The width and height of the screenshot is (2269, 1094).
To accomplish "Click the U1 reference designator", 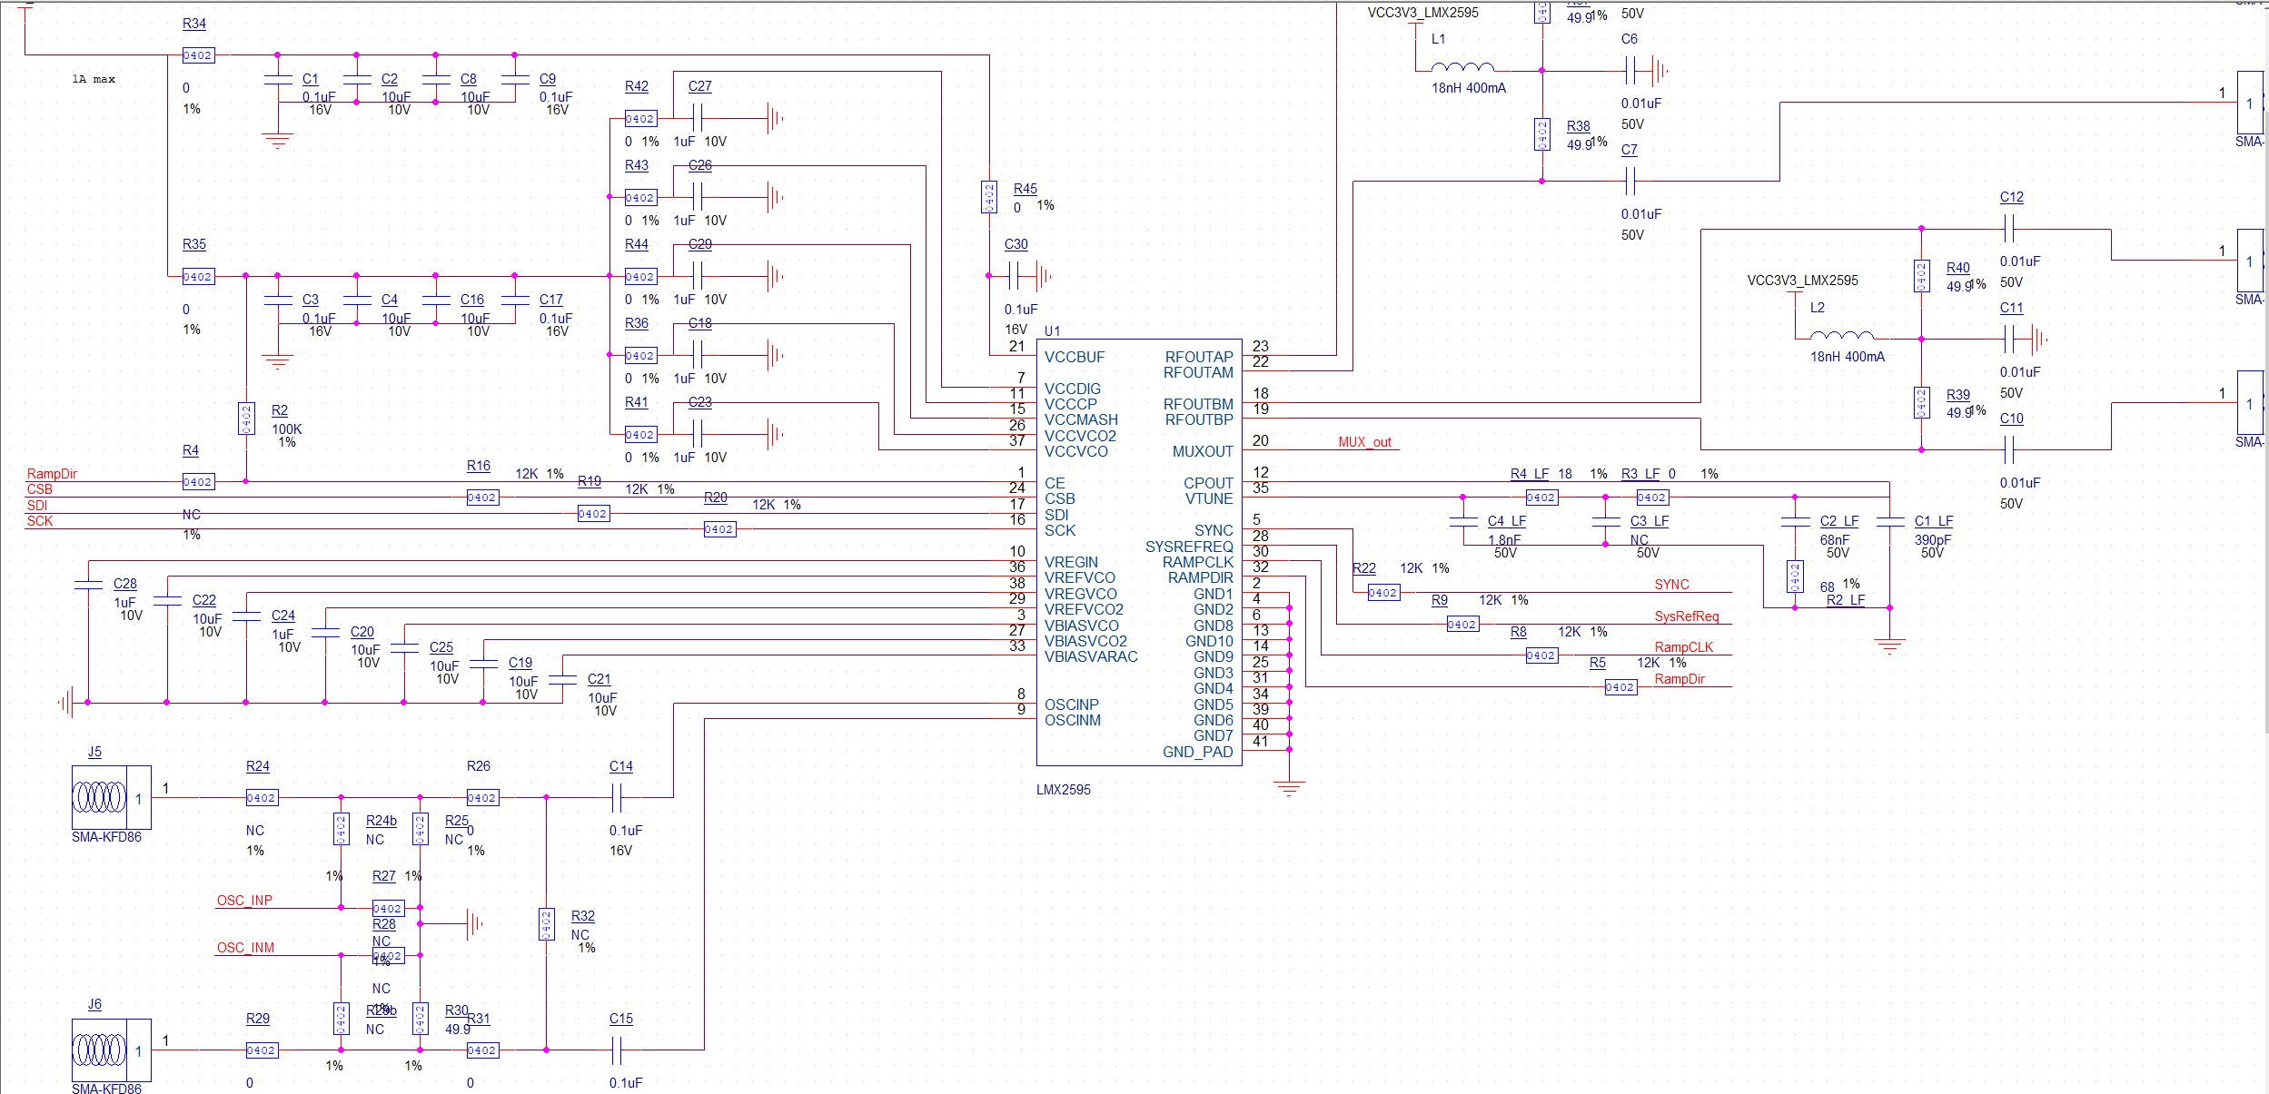I will [1052, 331].
